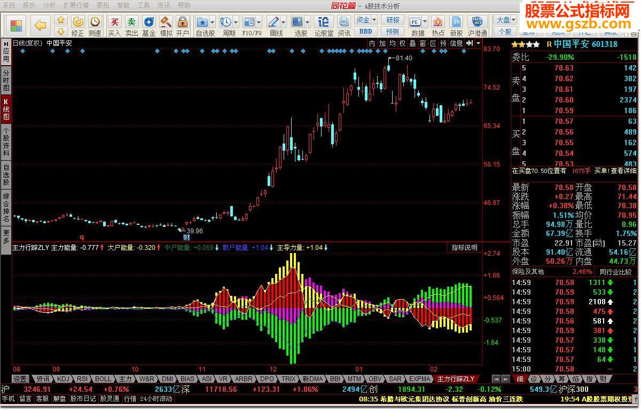Screen dimensions: 641x410
Task: Click the 个股 toolbar button
Action: pos(505,31)
